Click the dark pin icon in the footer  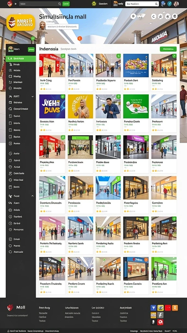click(x=153, y=322)
